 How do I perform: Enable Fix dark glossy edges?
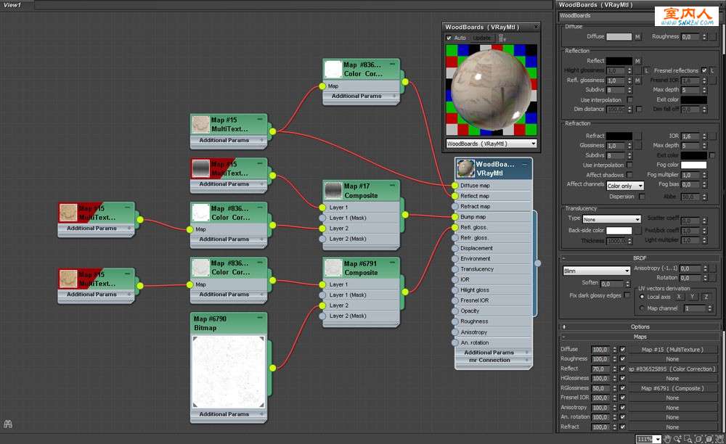click(627, 295)
